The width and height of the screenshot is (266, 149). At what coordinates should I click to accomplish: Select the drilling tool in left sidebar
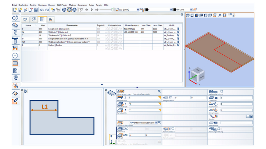pos(15,33)
